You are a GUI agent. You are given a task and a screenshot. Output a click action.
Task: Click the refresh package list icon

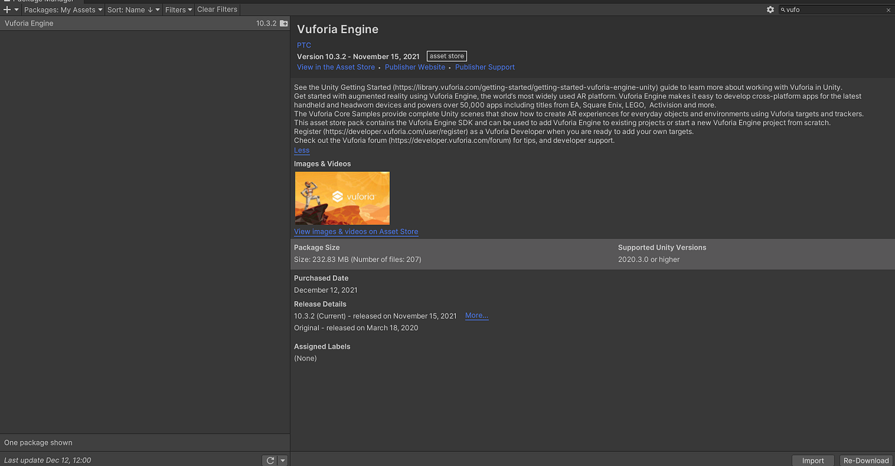270,460
